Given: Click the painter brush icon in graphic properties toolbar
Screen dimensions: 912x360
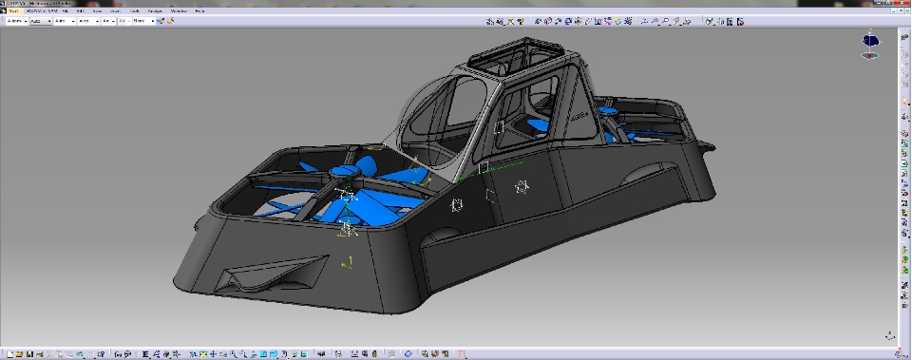Looking at the screenshot, I should 161,21.
